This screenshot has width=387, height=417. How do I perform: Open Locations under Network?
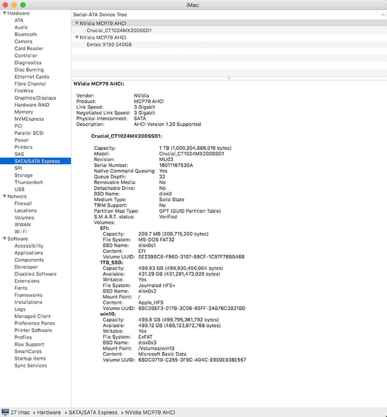pos(26,211)
